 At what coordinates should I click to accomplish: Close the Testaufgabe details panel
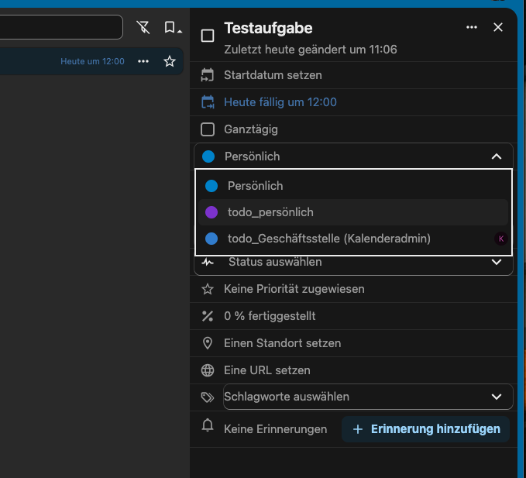pos(498,27)
